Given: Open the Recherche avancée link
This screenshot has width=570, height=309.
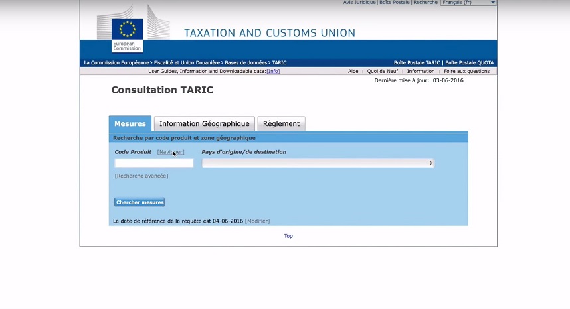Looking at the screenshot, I should pyautogui.click(x=142, y=176).
